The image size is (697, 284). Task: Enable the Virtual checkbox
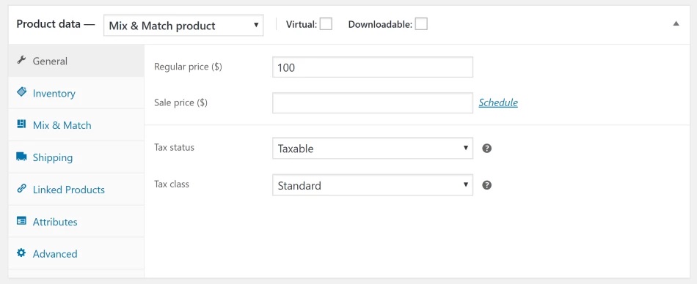pyautogui.click(x=326, y=24)
